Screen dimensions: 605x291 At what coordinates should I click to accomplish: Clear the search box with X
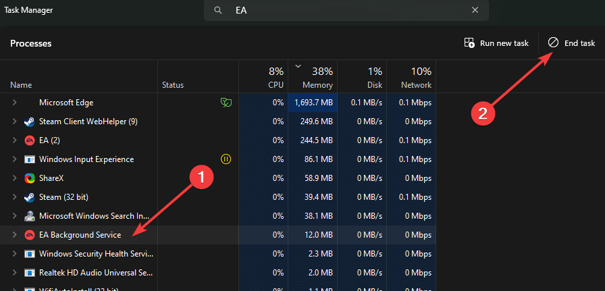click(475, 10)
